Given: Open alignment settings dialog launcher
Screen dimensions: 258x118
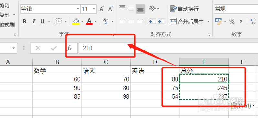Looking at the screenshot, I should coord(209,35).
